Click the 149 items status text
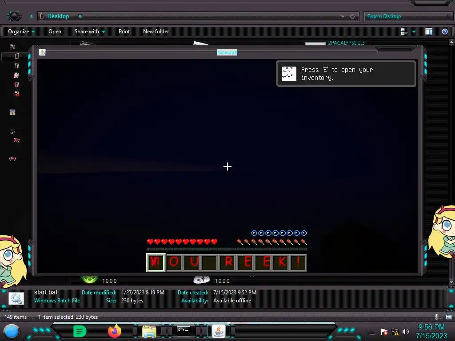 click(x=16, y=317)
